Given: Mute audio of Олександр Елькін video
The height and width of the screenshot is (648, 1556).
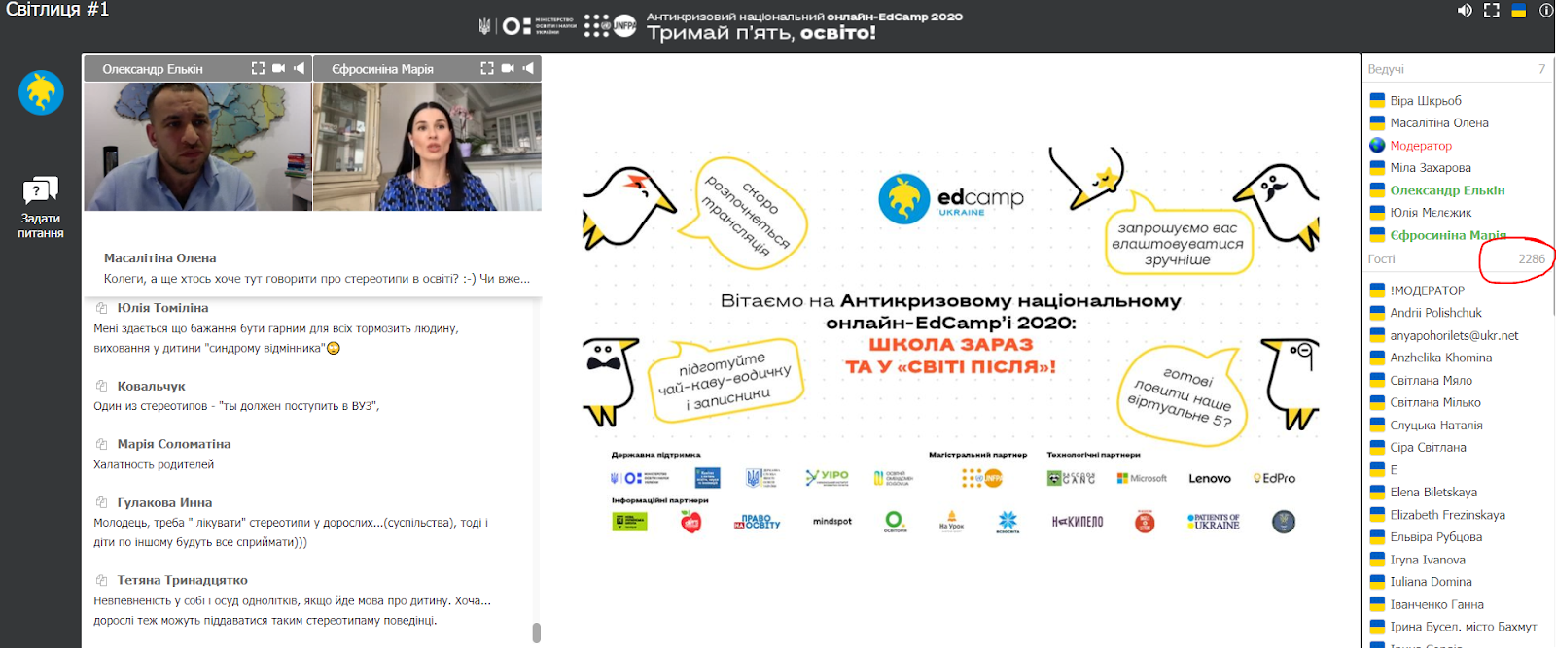Looking at the screenshot, I should pyautogui.click(x=300, y=68).
